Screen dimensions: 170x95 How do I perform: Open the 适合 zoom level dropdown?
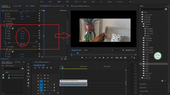(x=89, y=50)
